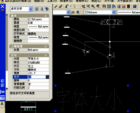Open the 尺寸(M) menu

pyautogui.click(x=109, y=1)
